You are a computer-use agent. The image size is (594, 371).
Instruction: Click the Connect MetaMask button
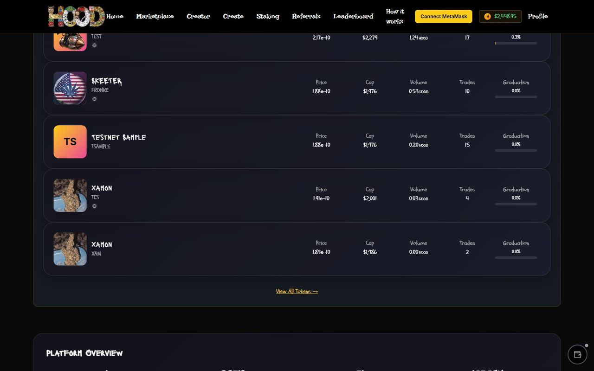point(444,16)
